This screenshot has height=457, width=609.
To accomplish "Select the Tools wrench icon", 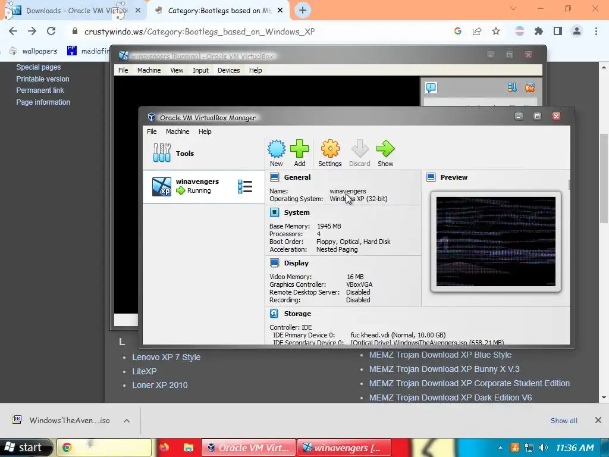I will click(x=162, y=153).
